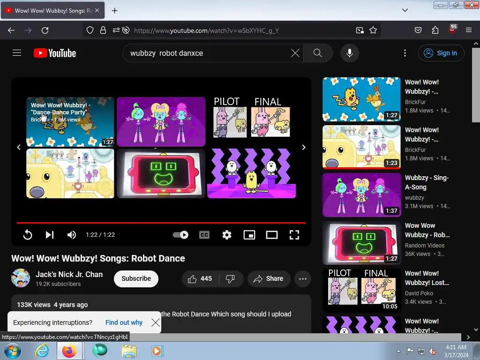Show next end-screen suggestions
480x360 pixels.
(x=303, y=147)
